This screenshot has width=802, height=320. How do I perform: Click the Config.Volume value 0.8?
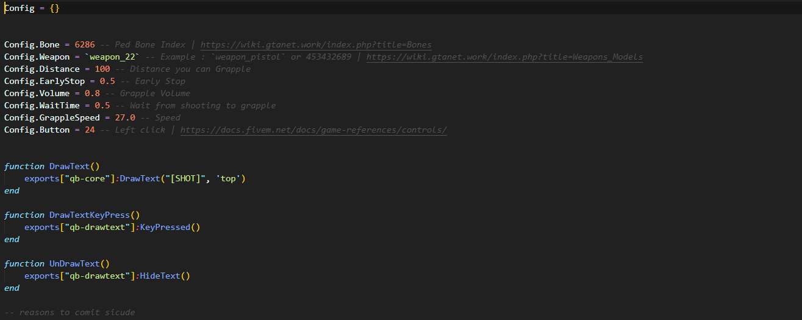click(93, 94)
